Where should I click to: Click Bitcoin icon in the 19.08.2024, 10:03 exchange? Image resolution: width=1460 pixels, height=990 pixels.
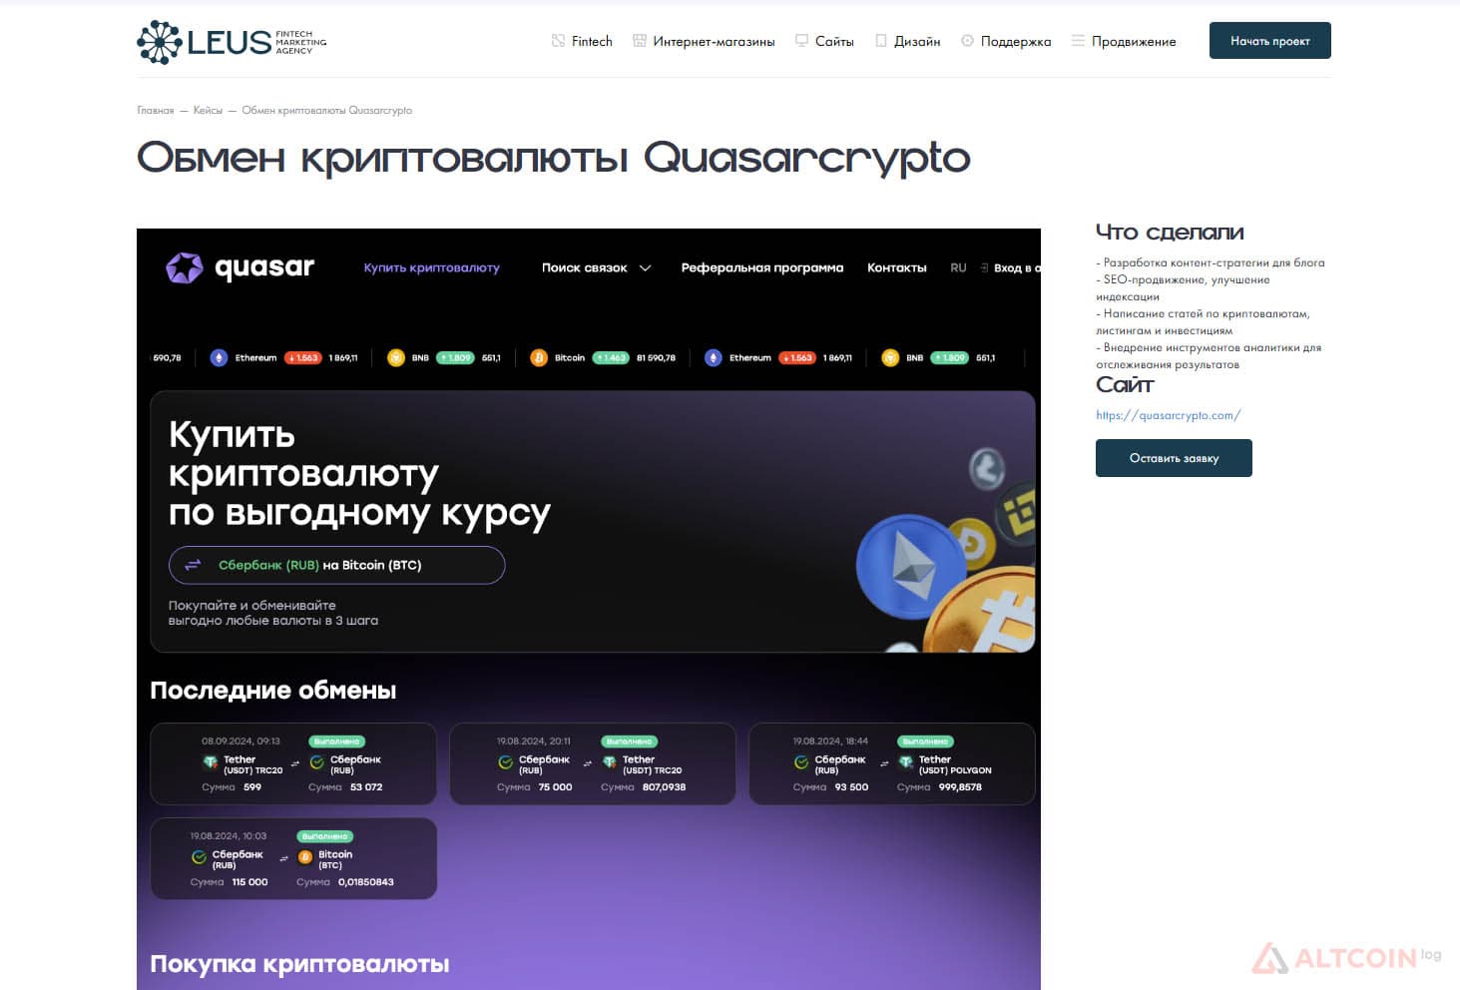(x=305, y=857)
